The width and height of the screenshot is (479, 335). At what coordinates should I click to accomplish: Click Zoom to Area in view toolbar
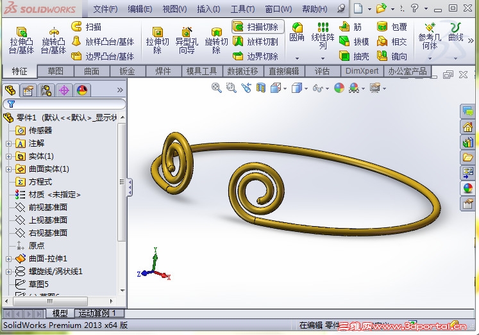pyautogui.click(x=231, y=88)
